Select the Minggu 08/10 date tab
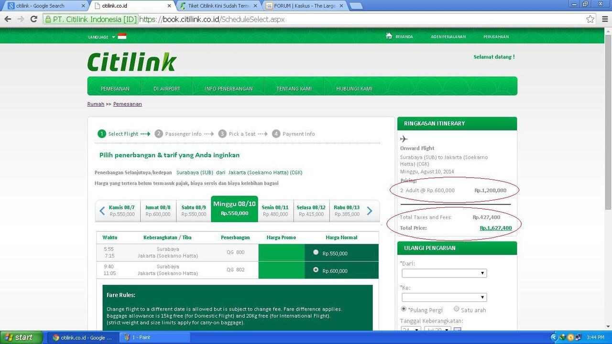 (x=234, y=209)
